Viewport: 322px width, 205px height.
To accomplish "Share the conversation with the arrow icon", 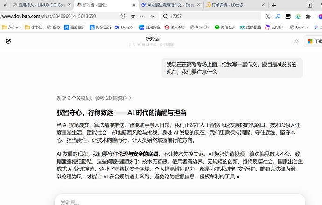I will click(296, 41).
